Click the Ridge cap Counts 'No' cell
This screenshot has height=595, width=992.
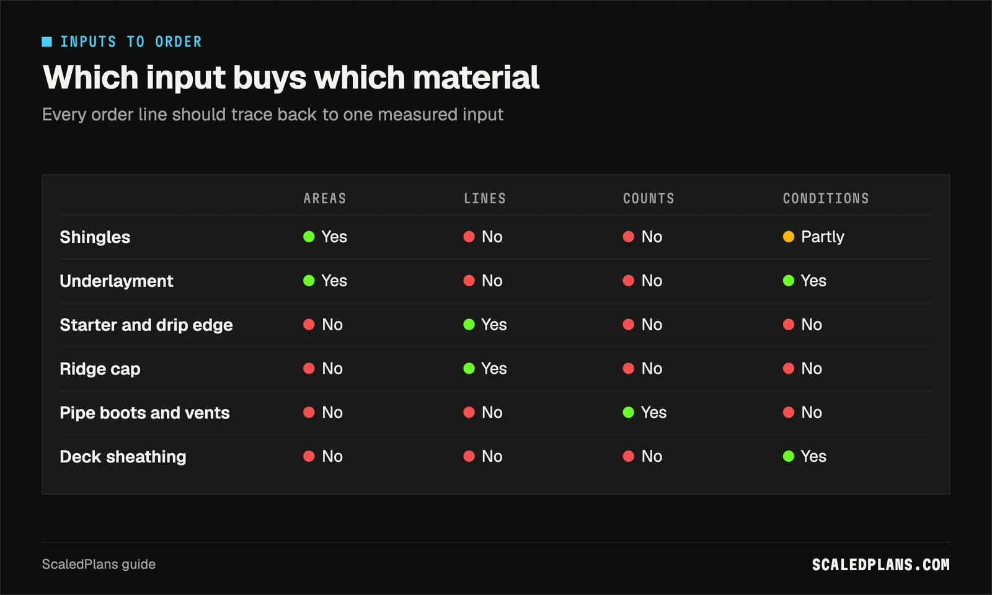(642, 369)
